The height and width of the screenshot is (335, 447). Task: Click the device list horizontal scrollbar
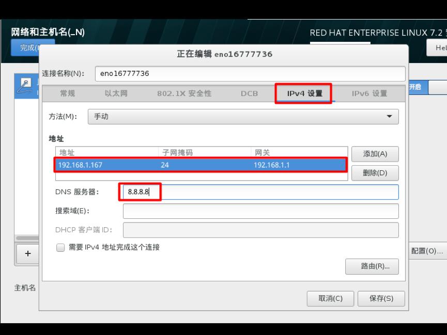pyautogui.click(x=27, y=238)
